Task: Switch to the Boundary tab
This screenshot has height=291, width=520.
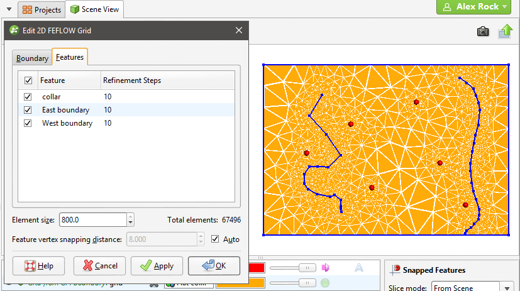Action: pyautogui.click(x=32, y=58)
